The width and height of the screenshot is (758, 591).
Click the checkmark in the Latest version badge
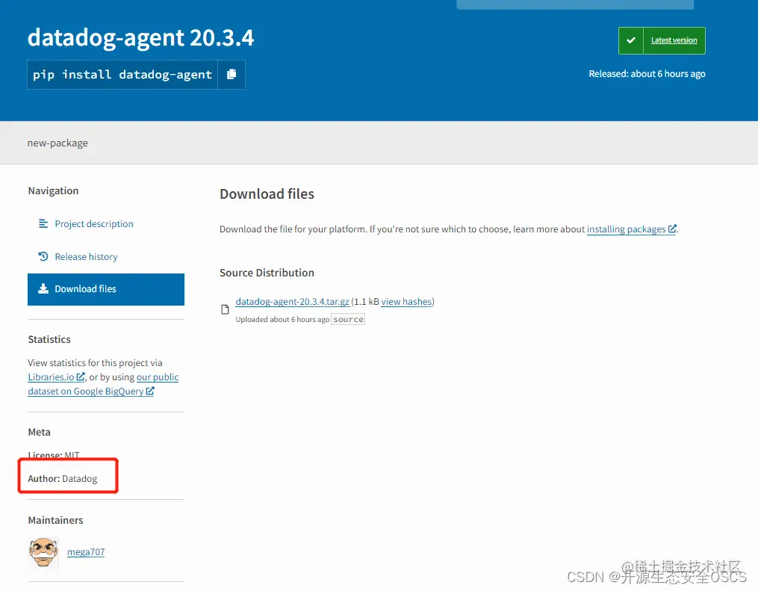630,40
